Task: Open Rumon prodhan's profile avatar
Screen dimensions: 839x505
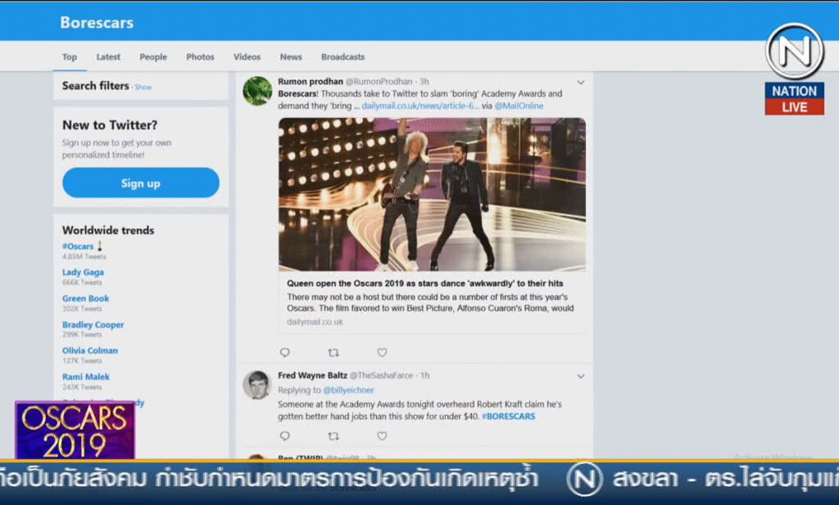Action: pos(257,91)
